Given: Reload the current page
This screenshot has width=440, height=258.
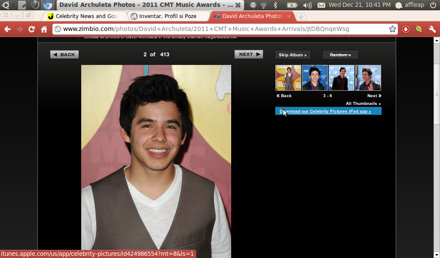Looking at the screenshot, I should [31, 29].
